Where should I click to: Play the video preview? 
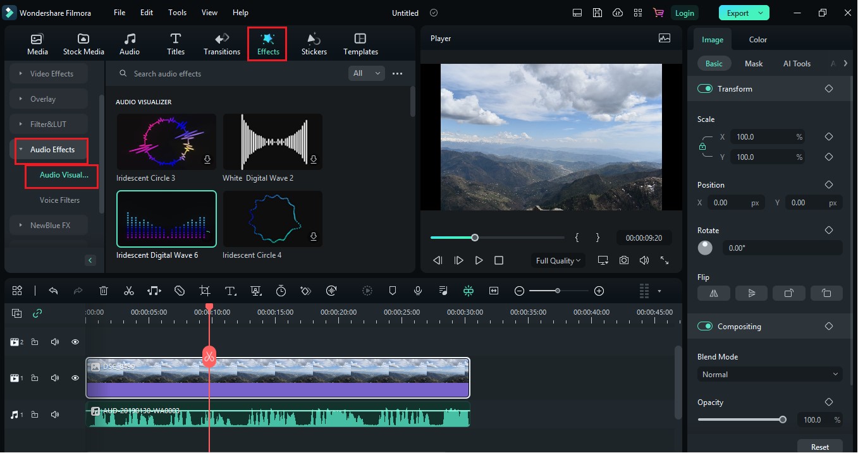[479, 260]
